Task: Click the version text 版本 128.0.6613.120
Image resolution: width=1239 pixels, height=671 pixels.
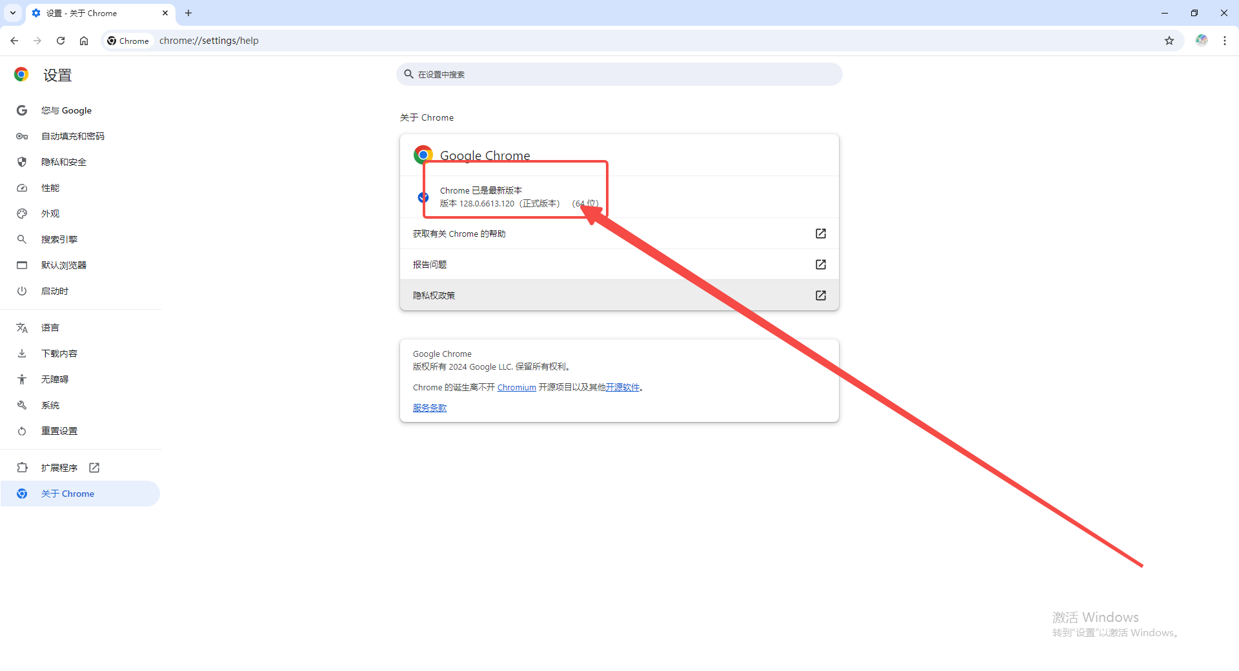Action: click(478, 204)
